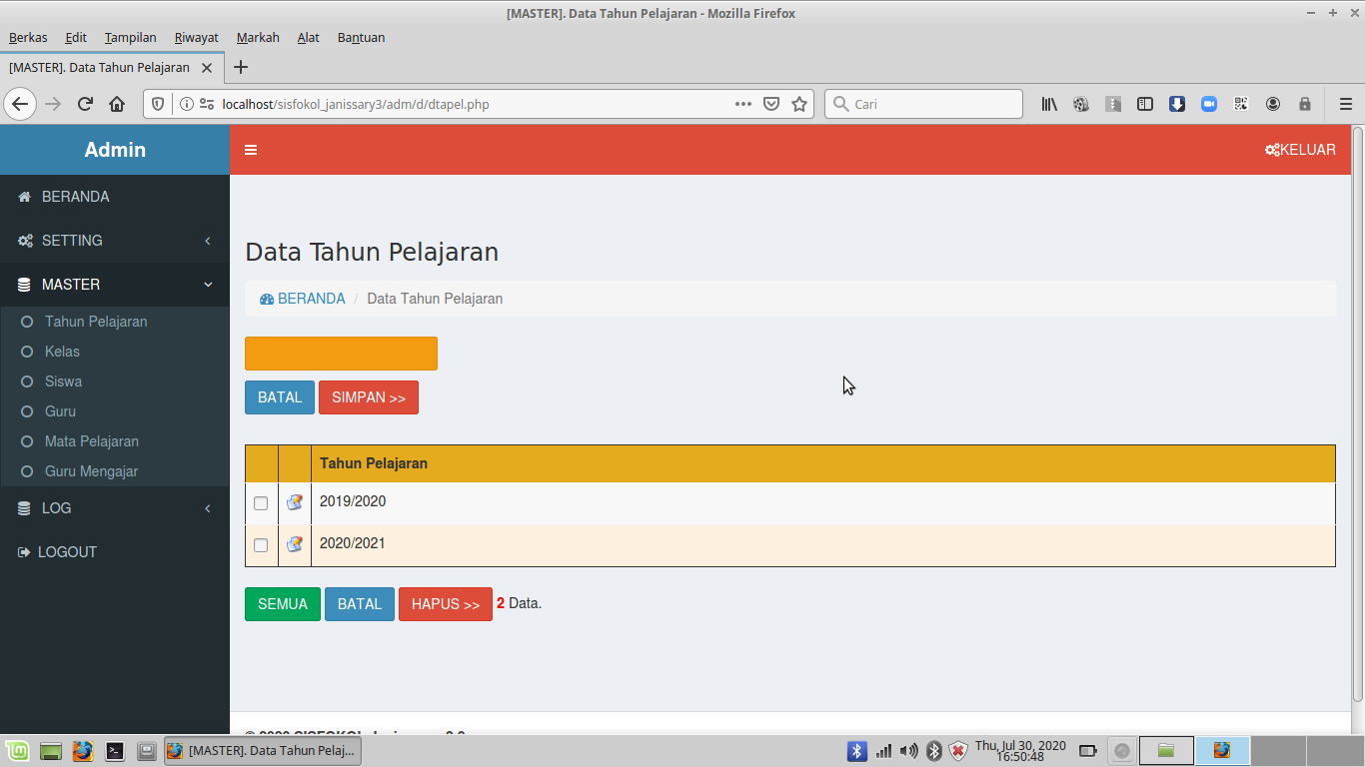Click the browser home button
This screenshot has height=767, width=1365.
click(x=117, y=104)
